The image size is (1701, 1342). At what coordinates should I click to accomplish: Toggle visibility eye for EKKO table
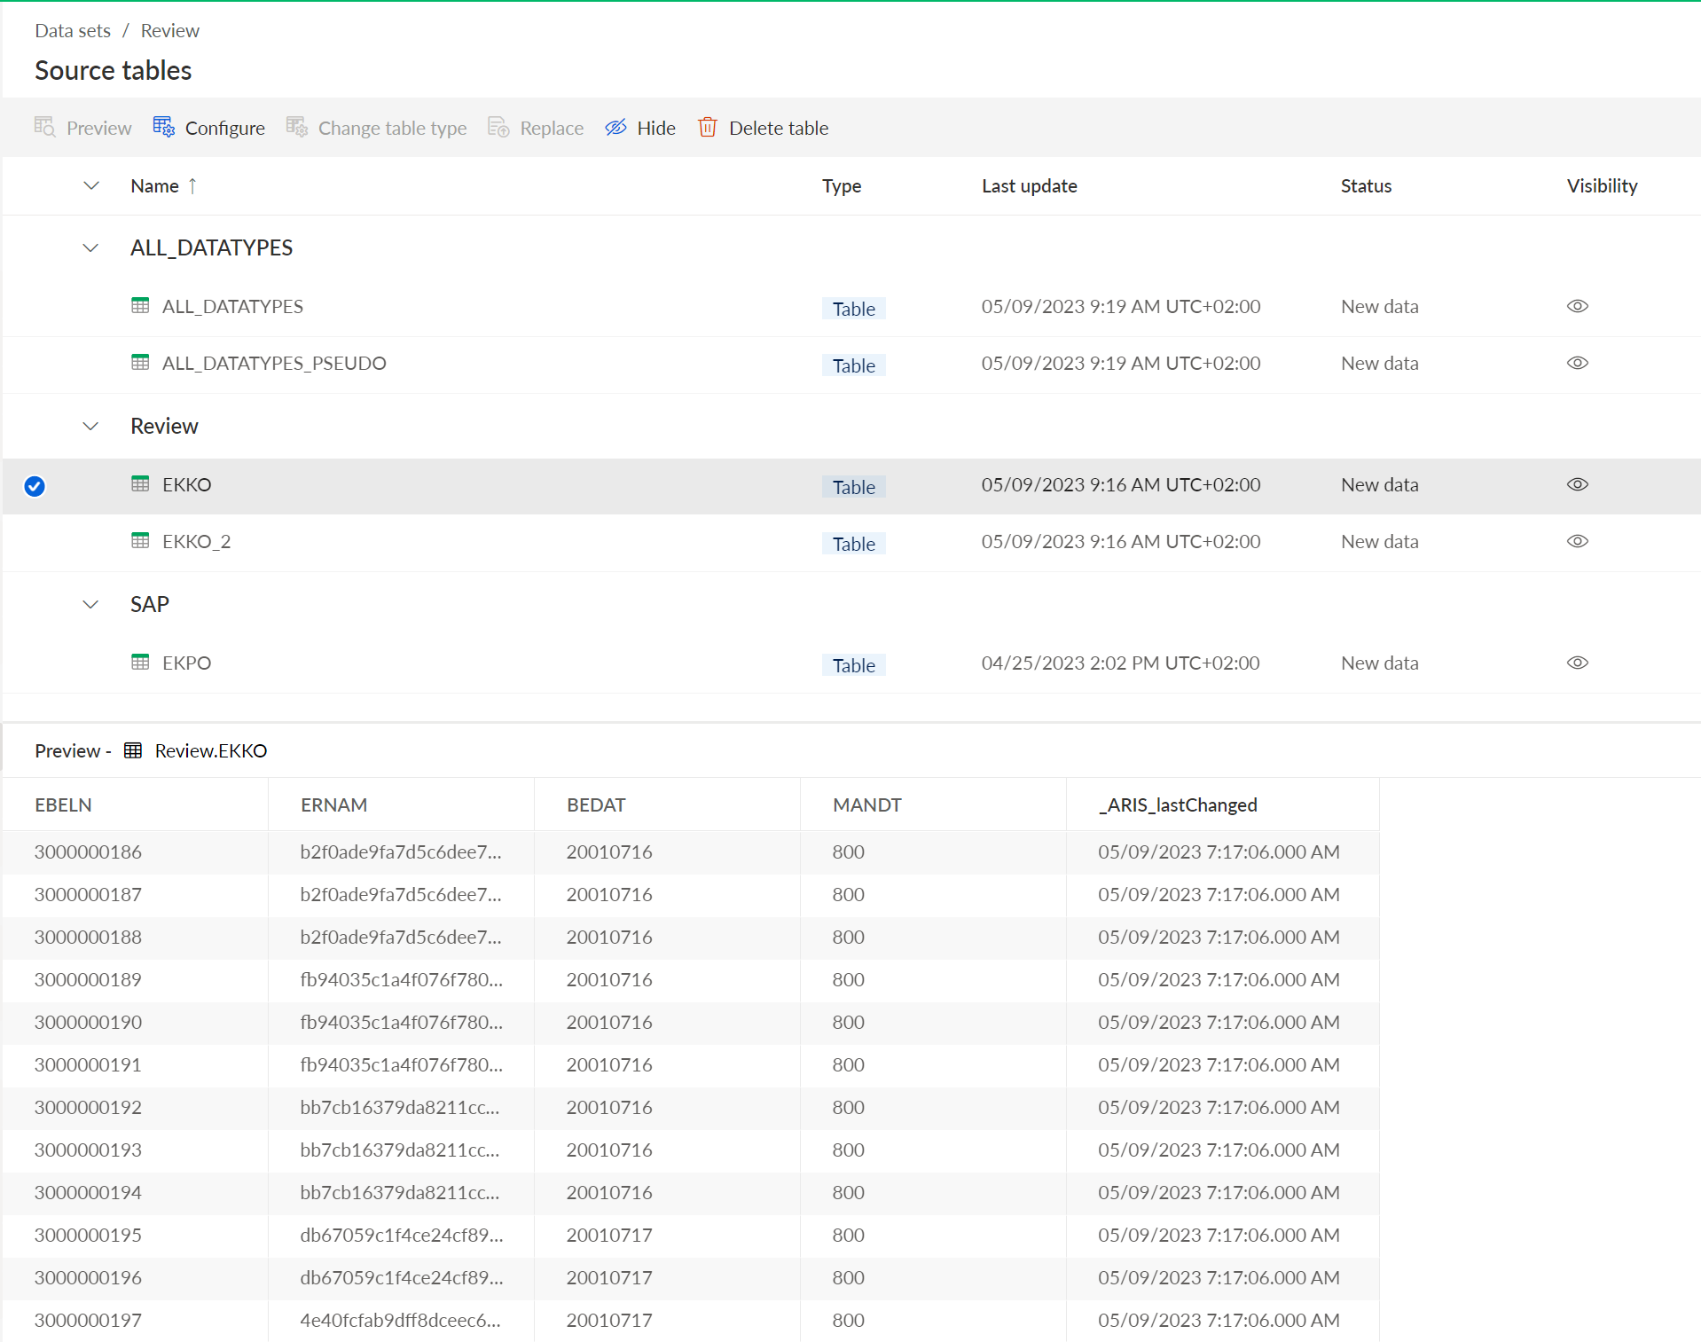click(x=1577, y=484)
